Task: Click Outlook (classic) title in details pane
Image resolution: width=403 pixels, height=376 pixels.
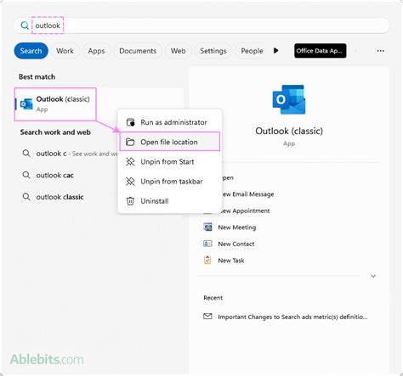Action: coord(289,131)
